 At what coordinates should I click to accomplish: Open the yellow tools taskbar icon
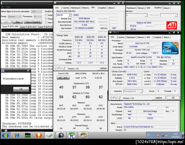coord(83,135)
